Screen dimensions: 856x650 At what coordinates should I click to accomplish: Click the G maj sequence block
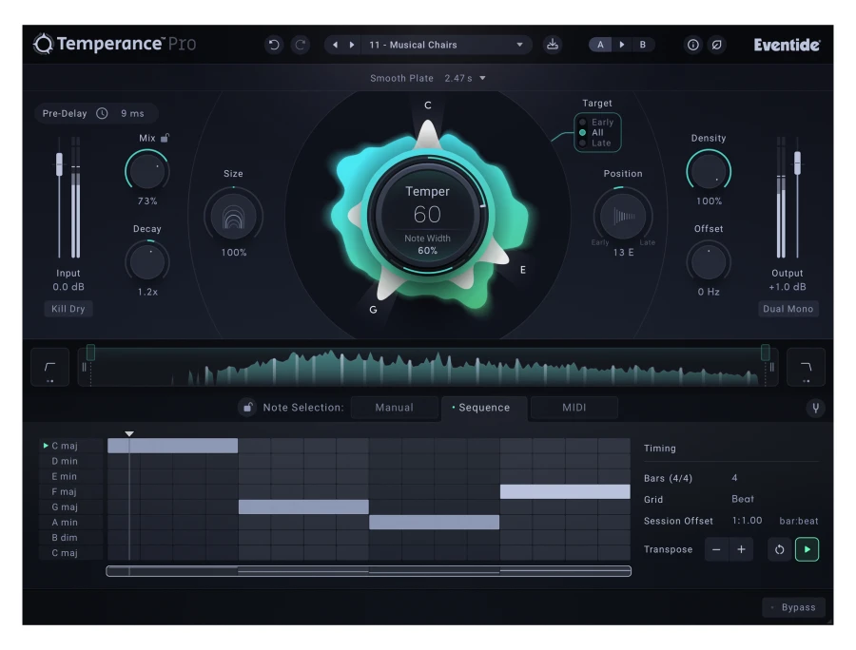pos(303,507)
